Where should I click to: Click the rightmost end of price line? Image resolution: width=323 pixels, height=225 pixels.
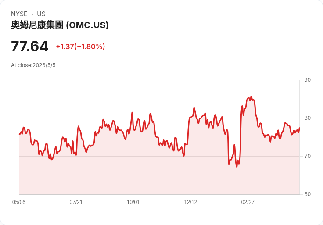pos(299,128)
